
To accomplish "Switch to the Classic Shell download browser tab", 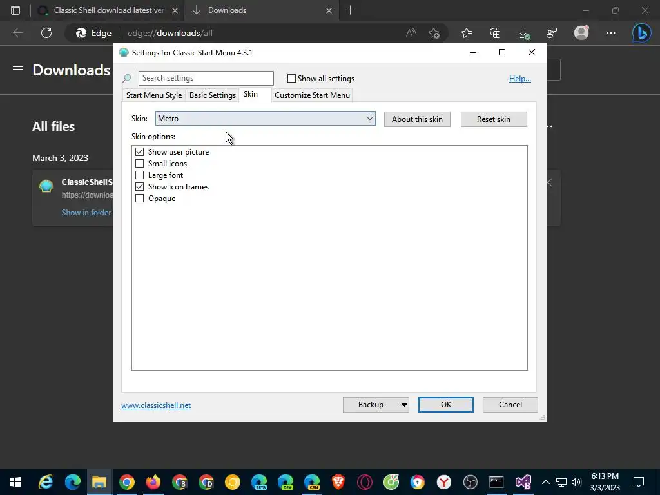I will [110, 10].
